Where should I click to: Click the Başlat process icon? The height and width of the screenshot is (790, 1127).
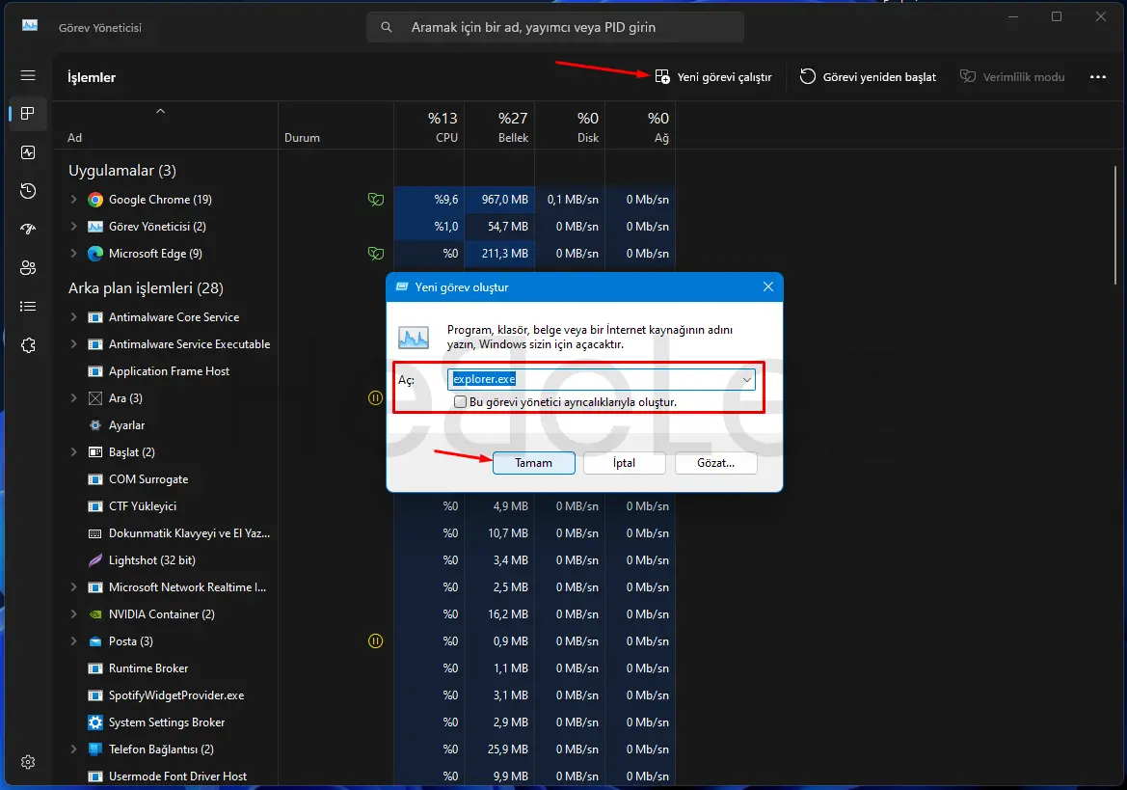94,452
